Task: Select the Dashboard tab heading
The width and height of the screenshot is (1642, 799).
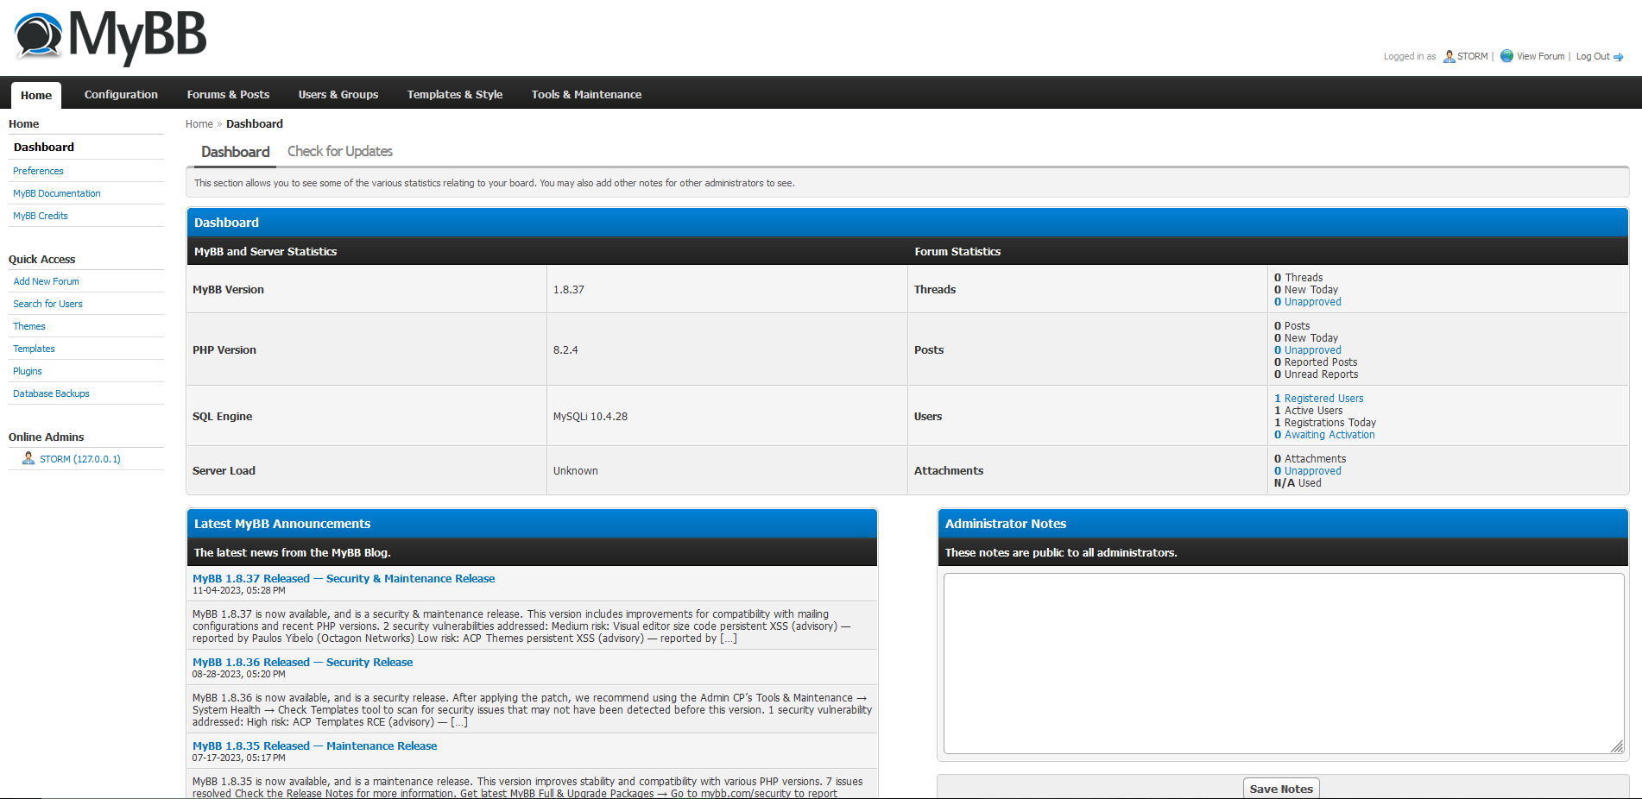Action: (235, 152)
